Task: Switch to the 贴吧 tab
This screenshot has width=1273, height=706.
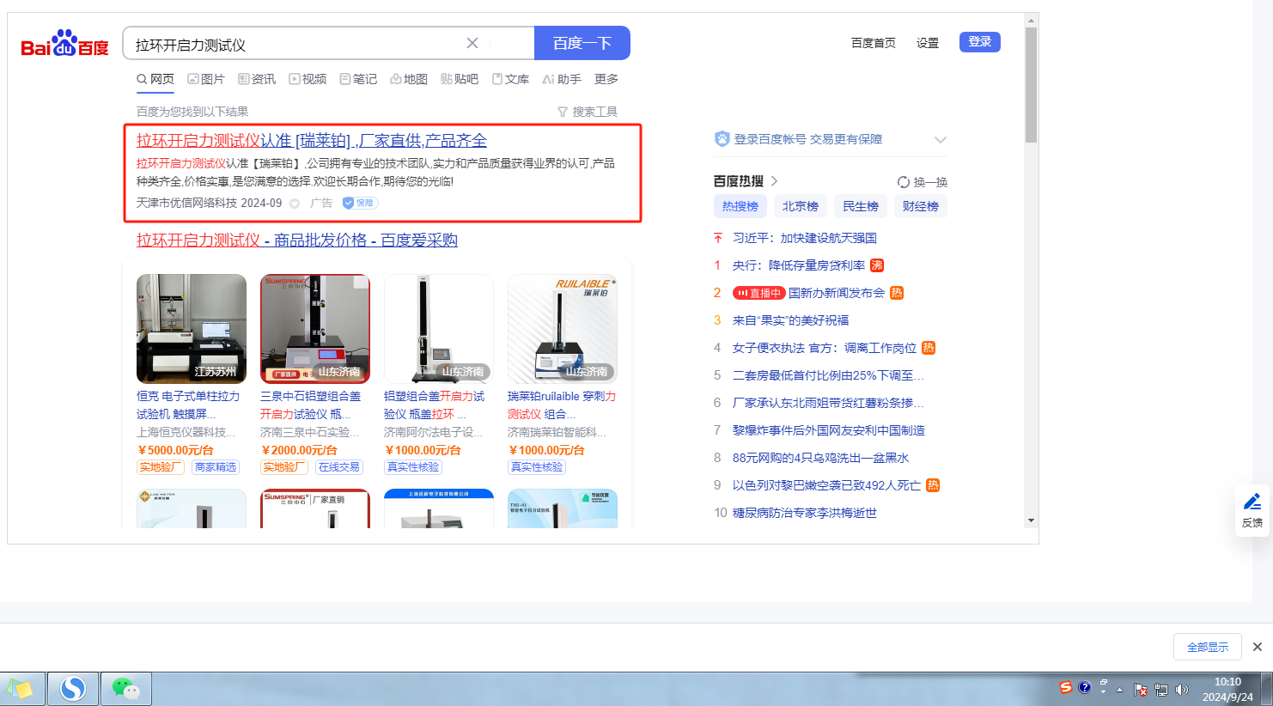Action: tap(460, 79)
